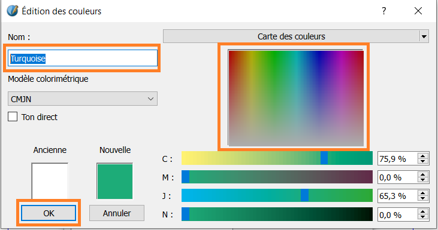
Task: Click the Annuler button
Action: (x=117, y=213)
